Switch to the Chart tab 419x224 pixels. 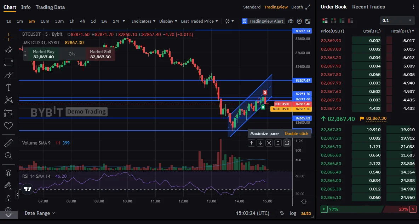(x=10, y=7)
